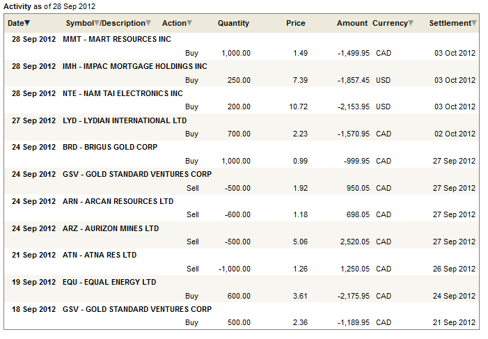488x339 pixels.
Task: Select the Quantity column header
Action: [233, 23]
